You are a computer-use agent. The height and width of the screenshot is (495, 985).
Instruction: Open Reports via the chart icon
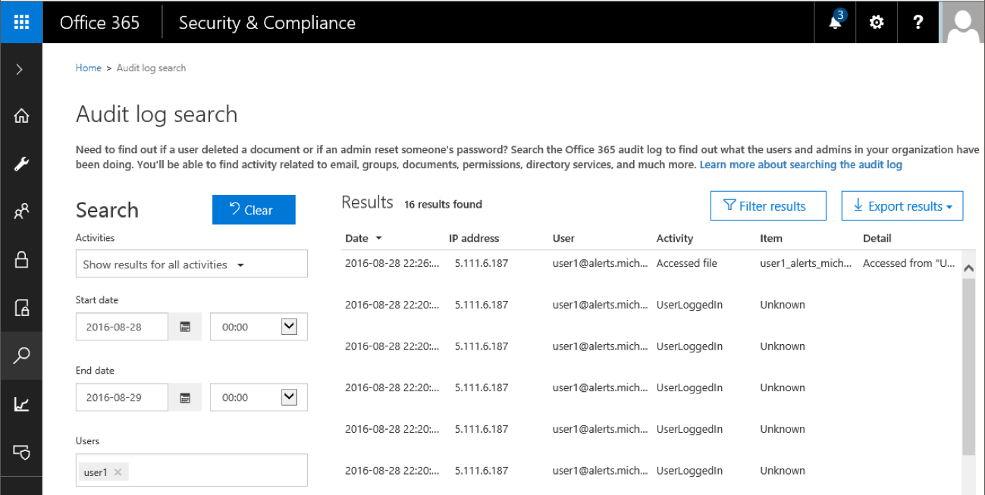[x=20, y=403]
